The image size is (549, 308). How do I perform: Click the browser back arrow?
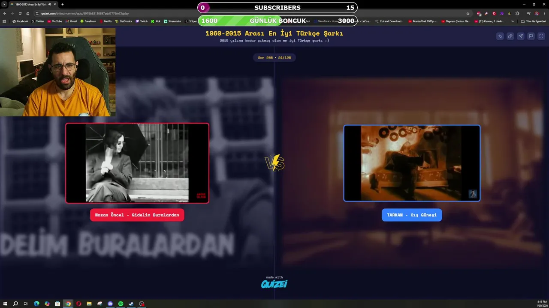point(5,13)
